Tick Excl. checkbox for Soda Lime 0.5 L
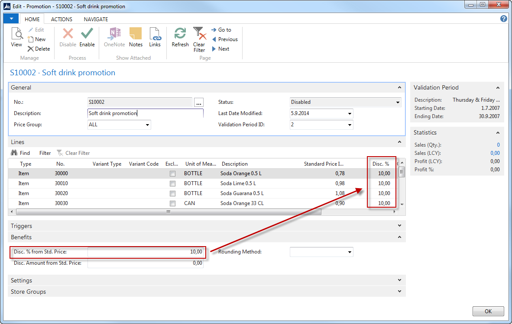Screen dimensions: 512x324 [173, 183]
